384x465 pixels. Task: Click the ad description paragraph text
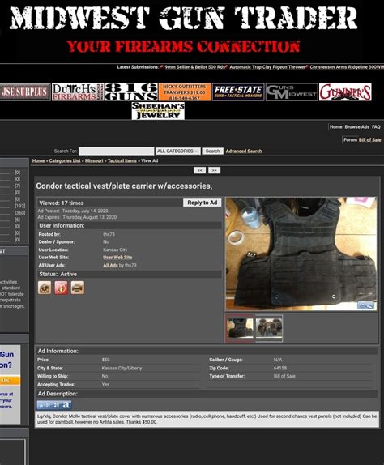click(x=207, y=419)
